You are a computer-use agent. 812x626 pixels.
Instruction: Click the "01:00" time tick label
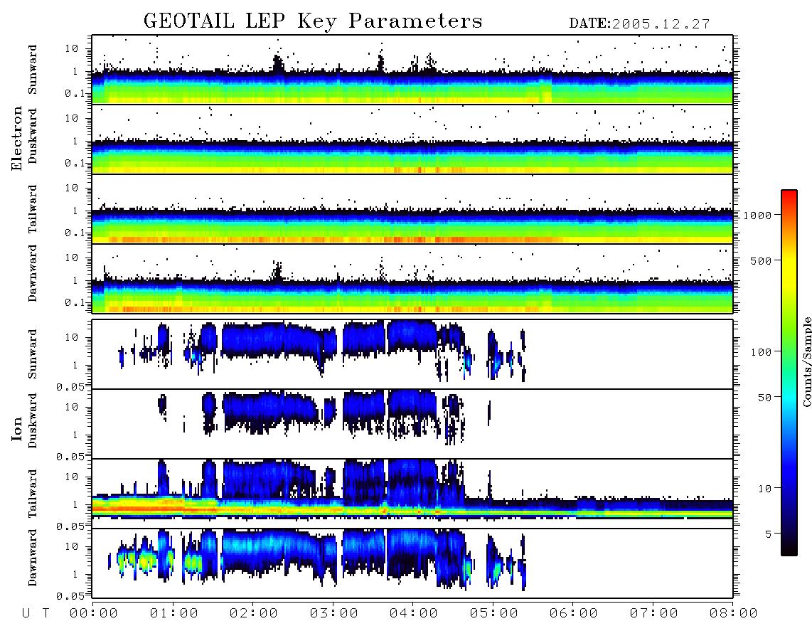[174, 613]
